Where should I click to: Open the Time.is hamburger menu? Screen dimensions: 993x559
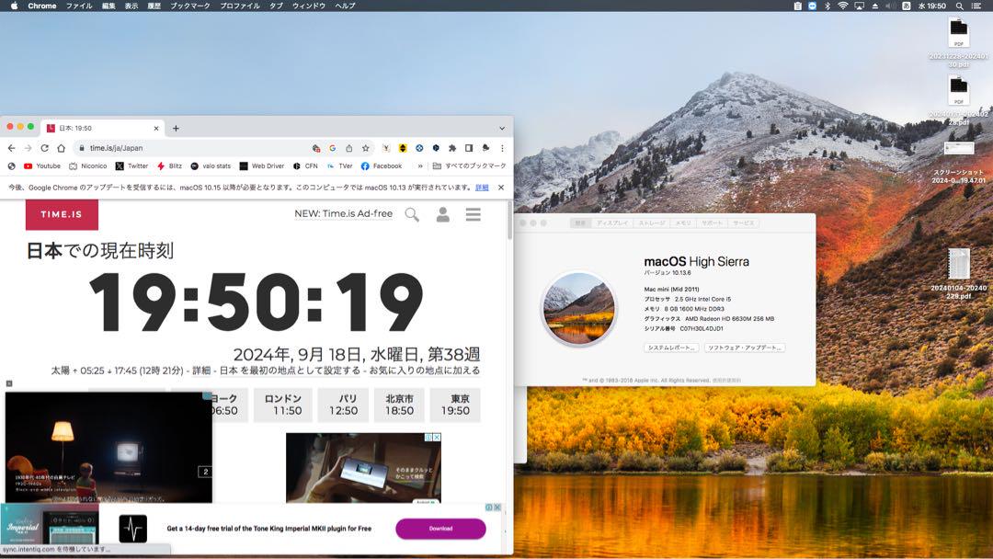click(x=474, y=214)
